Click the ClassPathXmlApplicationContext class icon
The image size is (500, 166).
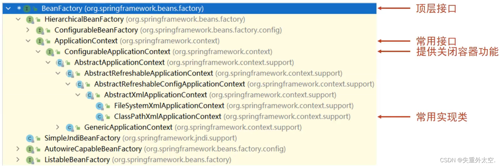[x=100, y=117]
